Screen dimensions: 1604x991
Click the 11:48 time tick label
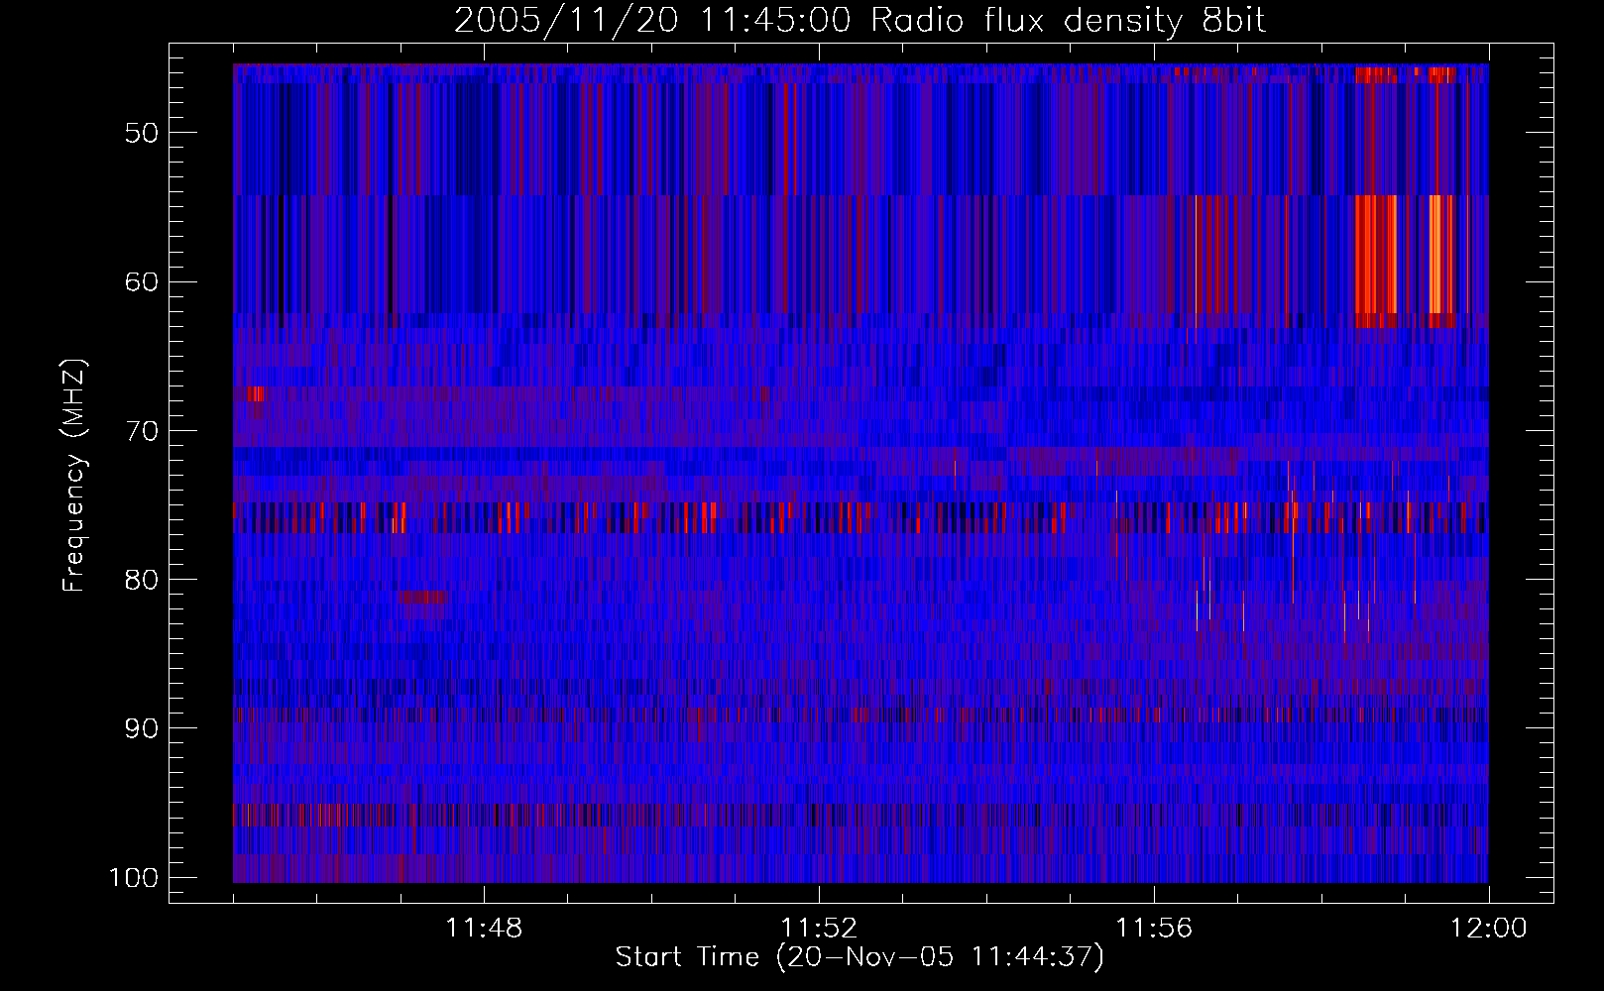coord(484,929)
